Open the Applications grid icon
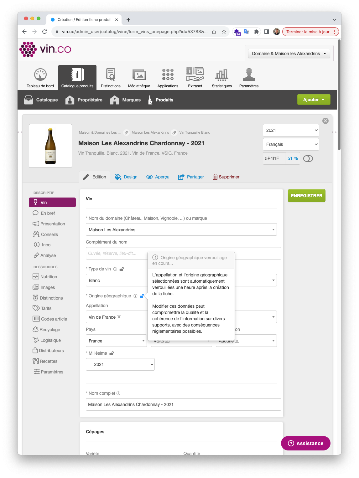The image size is (359, 478). (x=168, y=78)
